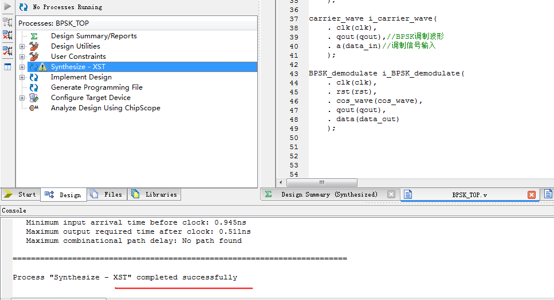Click console line 'completed successfully'

coord(125,278)
